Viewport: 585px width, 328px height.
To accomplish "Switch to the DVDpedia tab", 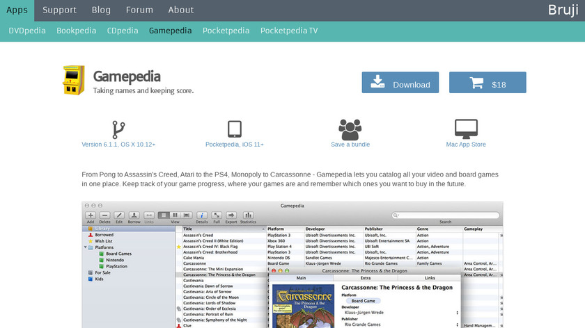I will (x=27, y=31).
